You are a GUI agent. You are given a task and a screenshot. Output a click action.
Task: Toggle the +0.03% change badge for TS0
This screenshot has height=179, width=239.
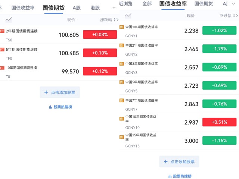[x=97, y=34]
